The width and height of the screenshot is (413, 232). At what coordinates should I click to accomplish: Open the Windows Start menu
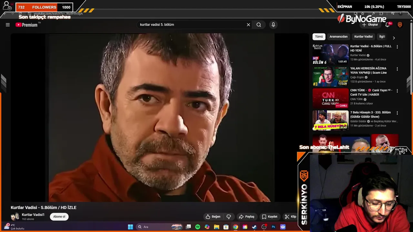[x=130, y=227]
